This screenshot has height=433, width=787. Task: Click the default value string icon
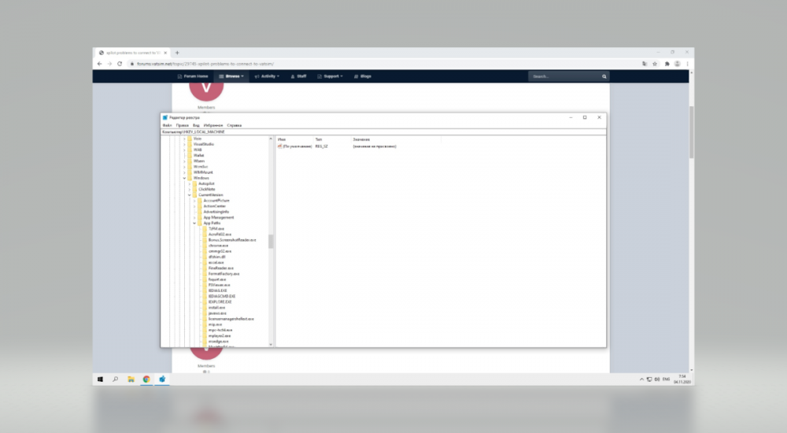click(x=279, y=146)
